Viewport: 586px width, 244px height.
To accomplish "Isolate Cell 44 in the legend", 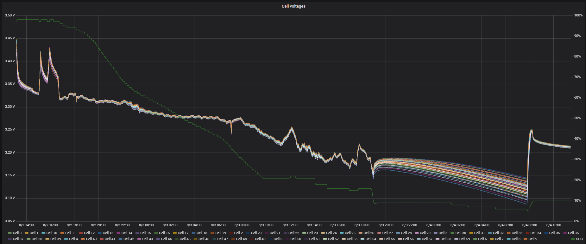I will pyautogui.click(x=166, y=239).
